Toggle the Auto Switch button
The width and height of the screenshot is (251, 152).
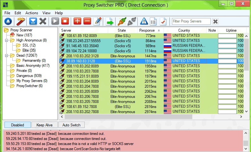click(71, 125)
